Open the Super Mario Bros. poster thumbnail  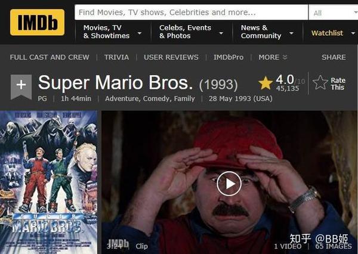49,182
